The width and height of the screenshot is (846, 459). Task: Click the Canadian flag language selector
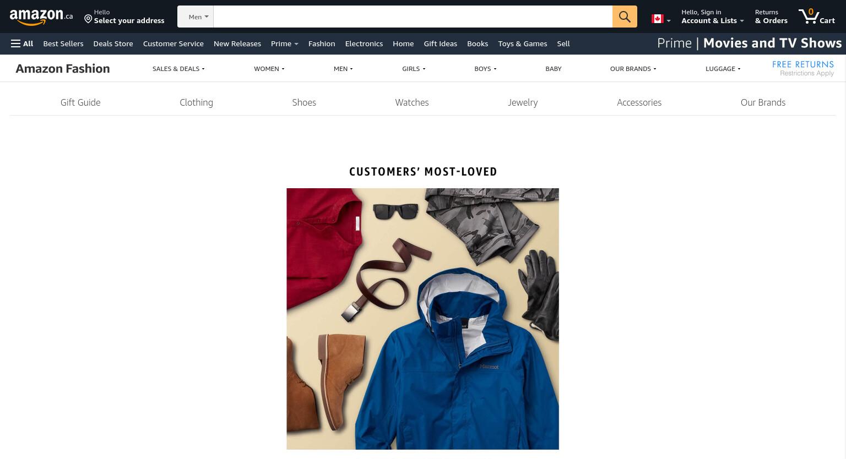click(661, 19)
